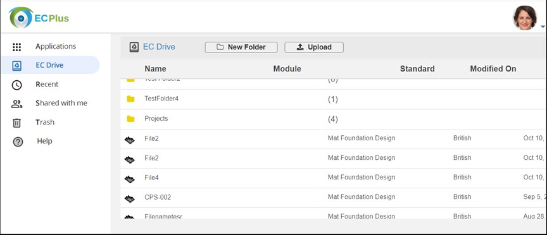547x235 pixels.
Task: Click the ECPlus logo
Action: click(39, 18)
